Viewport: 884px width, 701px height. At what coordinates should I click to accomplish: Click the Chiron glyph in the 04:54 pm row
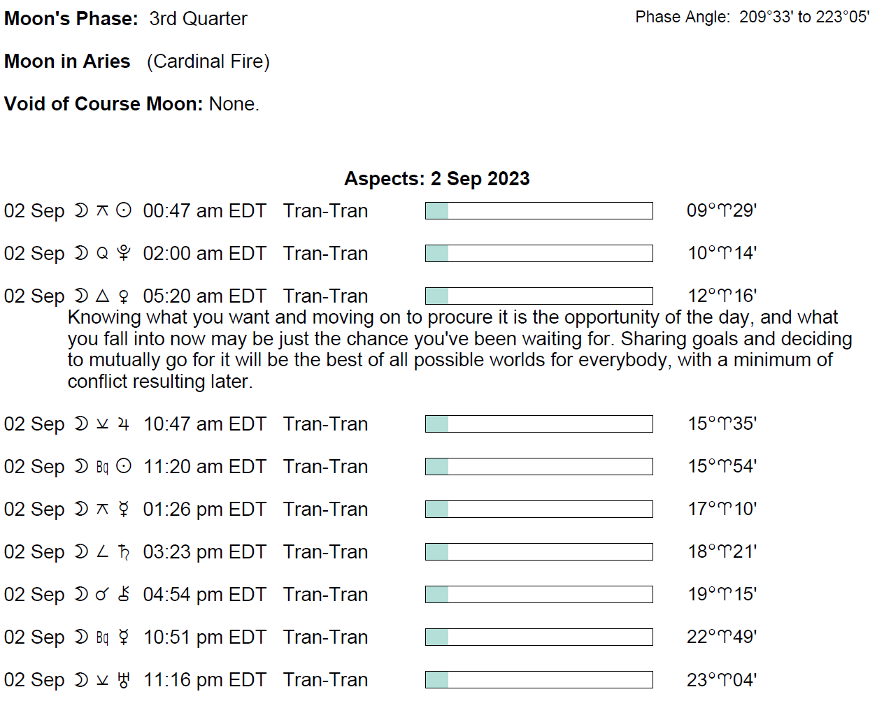[124, 594]
